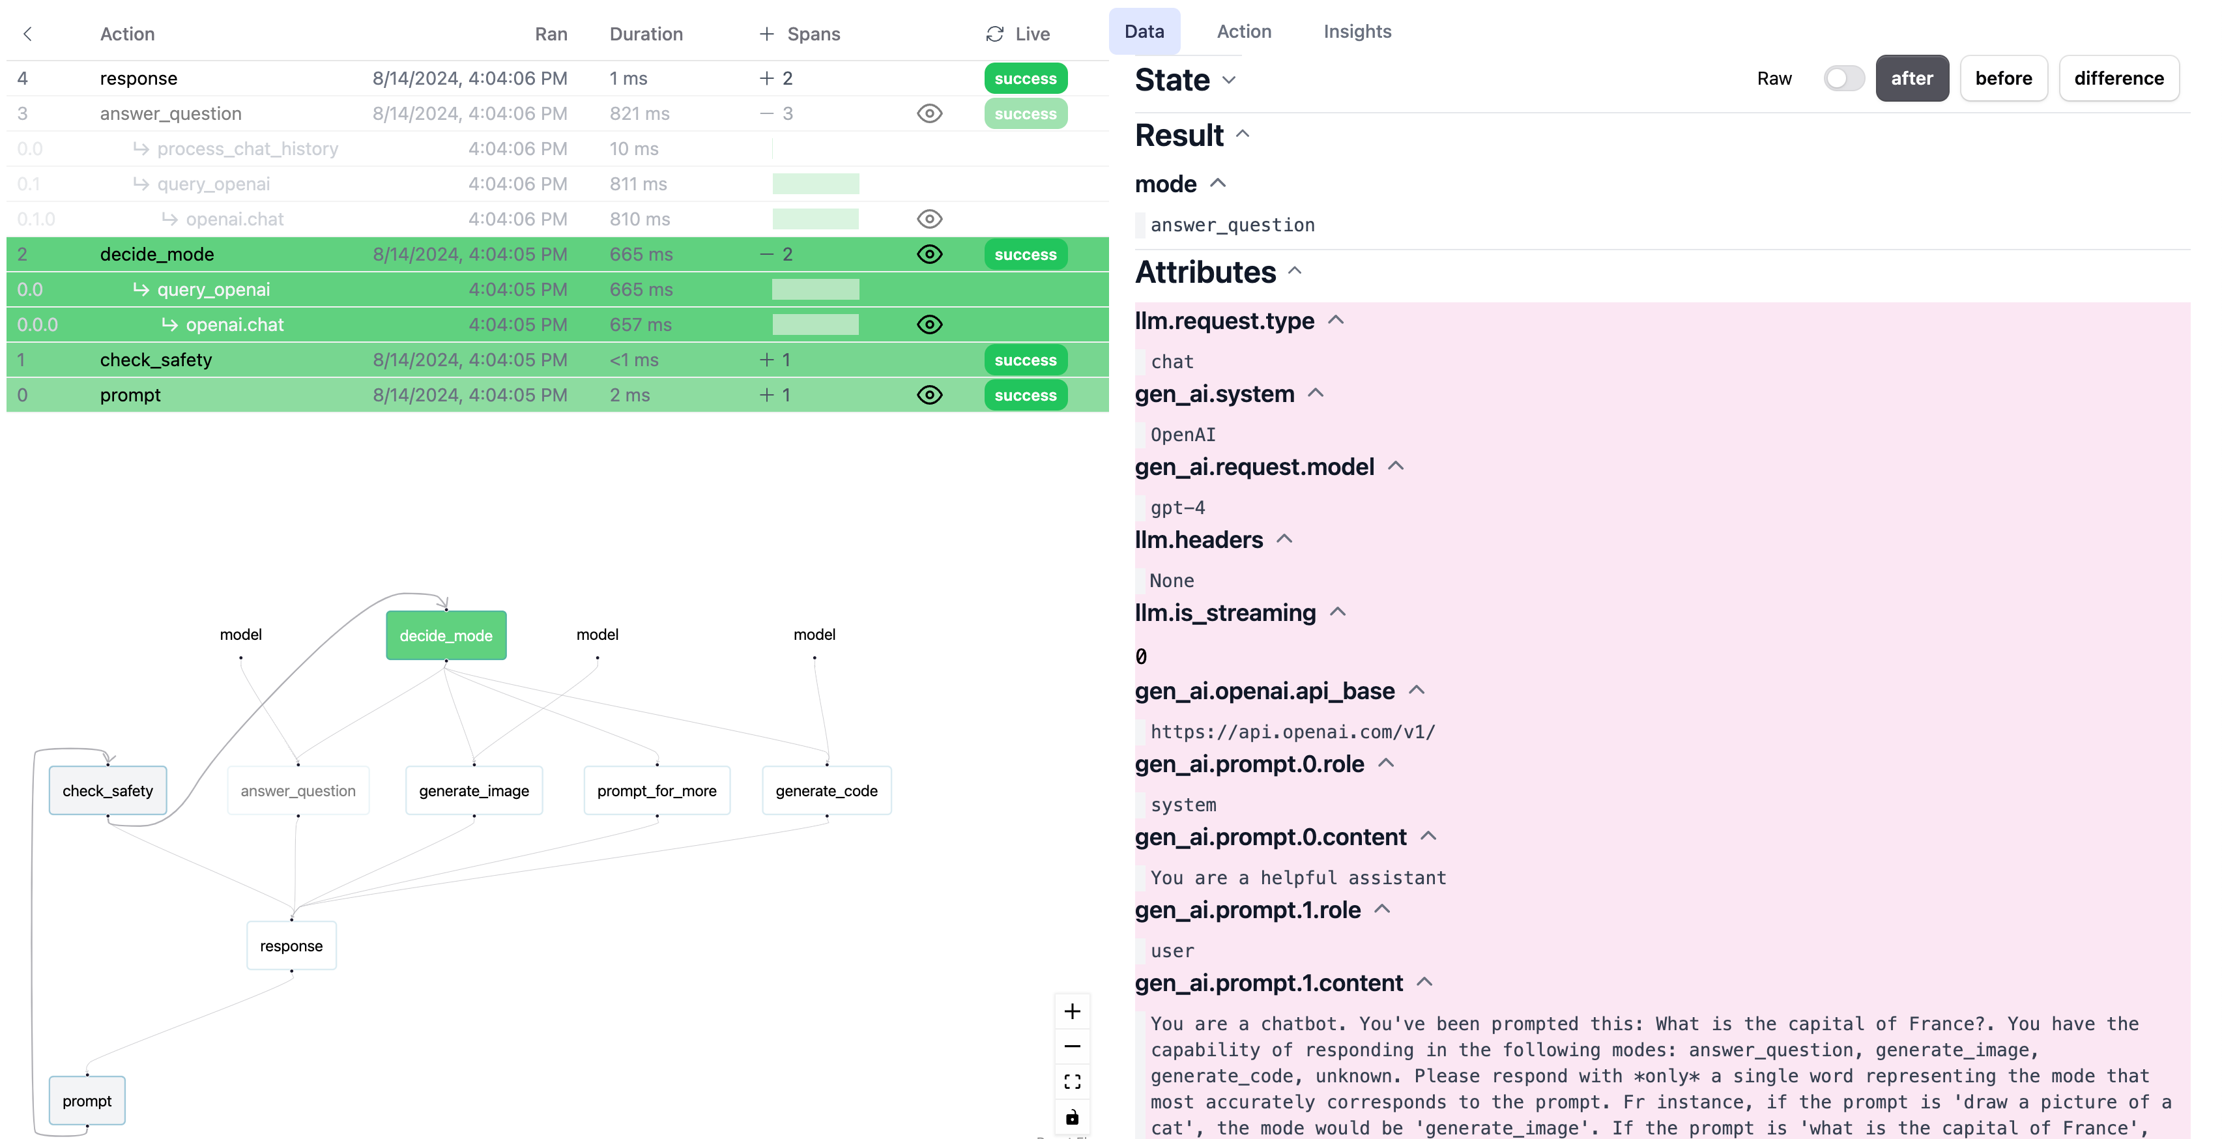Collapse gen_ai.openai.api_base attribute
2222x1139 pixels.
[x=1417, y=690]
